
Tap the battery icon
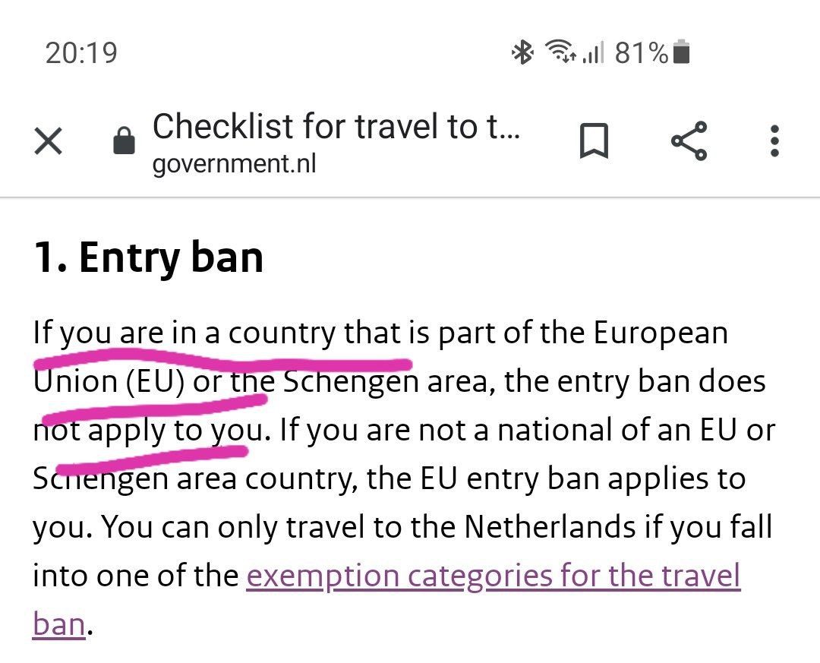681,52
